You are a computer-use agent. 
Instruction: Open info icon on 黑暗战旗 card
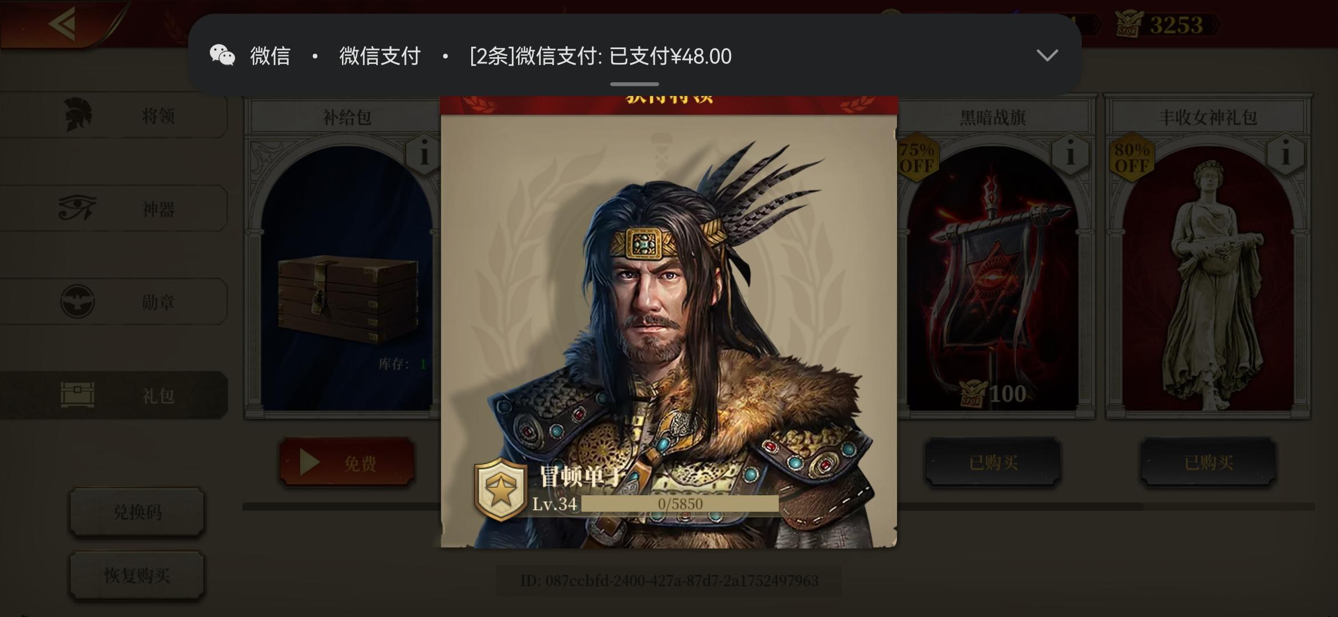pos(1070,155)
